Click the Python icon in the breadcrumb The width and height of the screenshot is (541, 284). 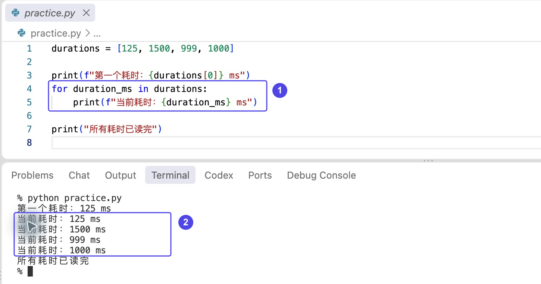(x=22, y=33)
